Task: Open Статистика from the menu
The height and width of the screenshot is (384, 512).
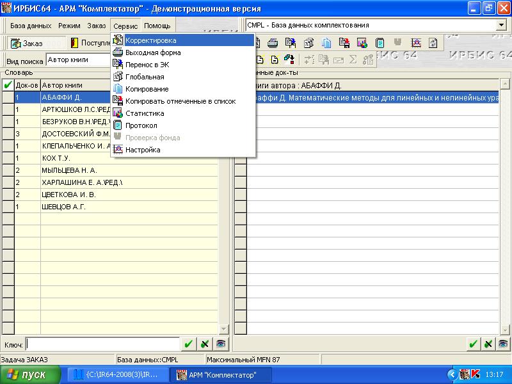Action: tap(183, 113)
